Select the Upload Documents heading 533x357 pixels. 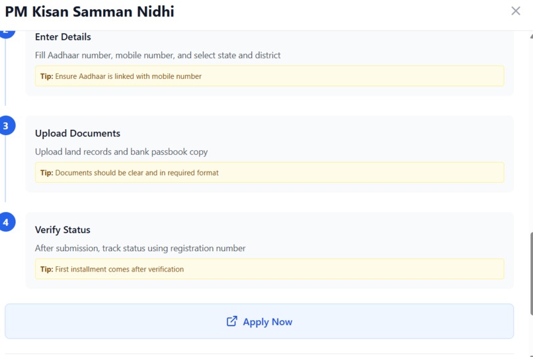tap(77, 133)
